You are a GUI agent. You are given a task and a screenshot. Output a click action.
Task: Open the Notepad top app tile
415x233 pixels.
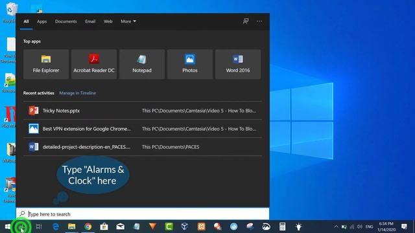[x=142, y=64]
